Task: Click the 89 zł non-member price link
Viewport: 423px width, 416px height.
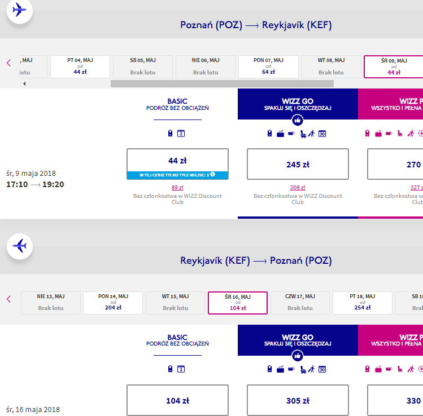Action: [177, 187]
